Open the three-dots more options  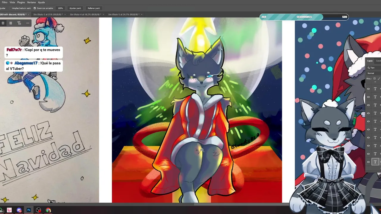[28, 23]
